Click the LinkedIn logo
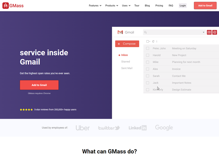This screenshot has height=164, width=219. [138, 128]
